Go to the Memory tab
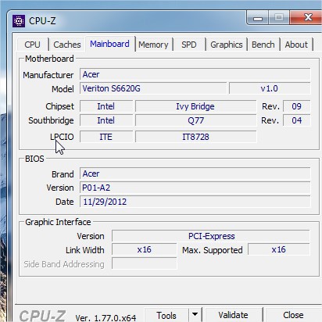 [153, 45]
